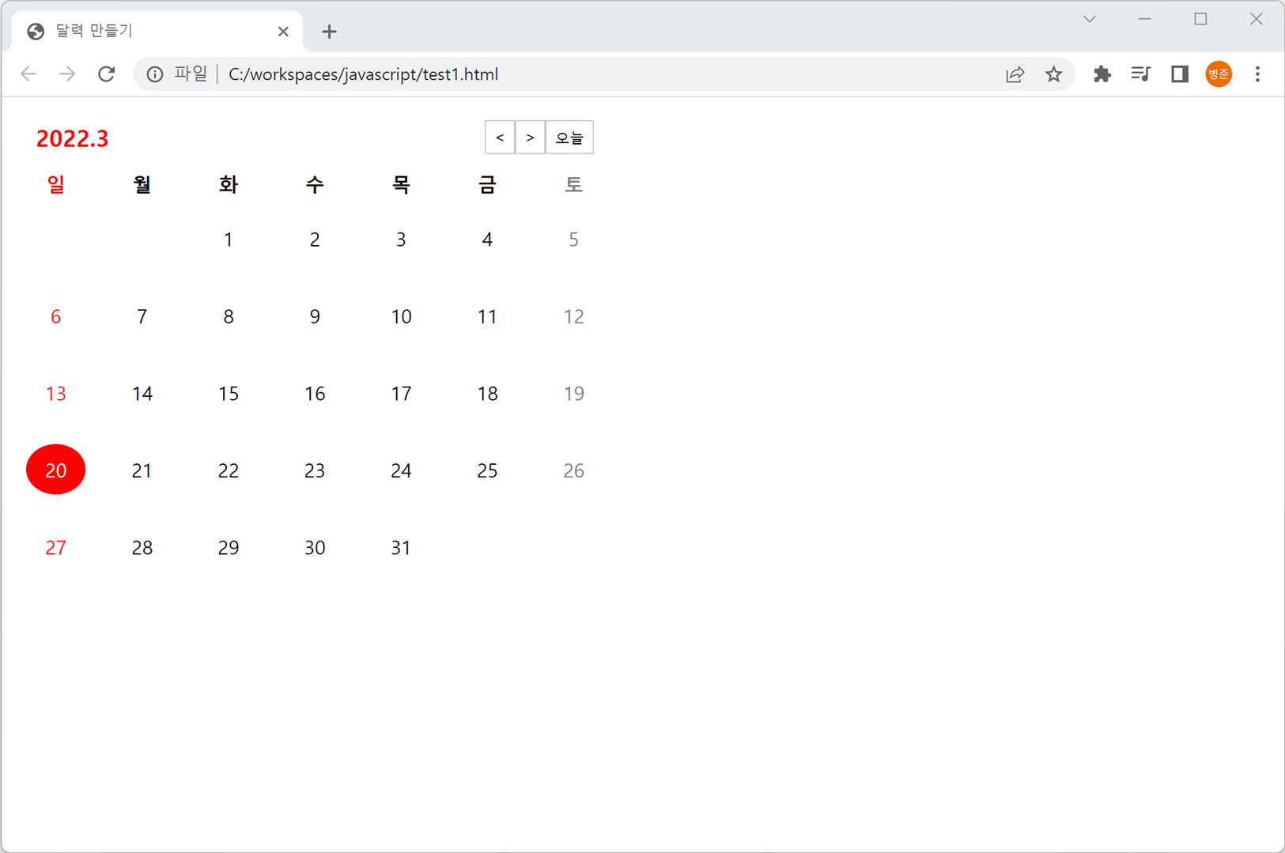
Task: Click the 2022.3 month heading
Action: point(72,138)
